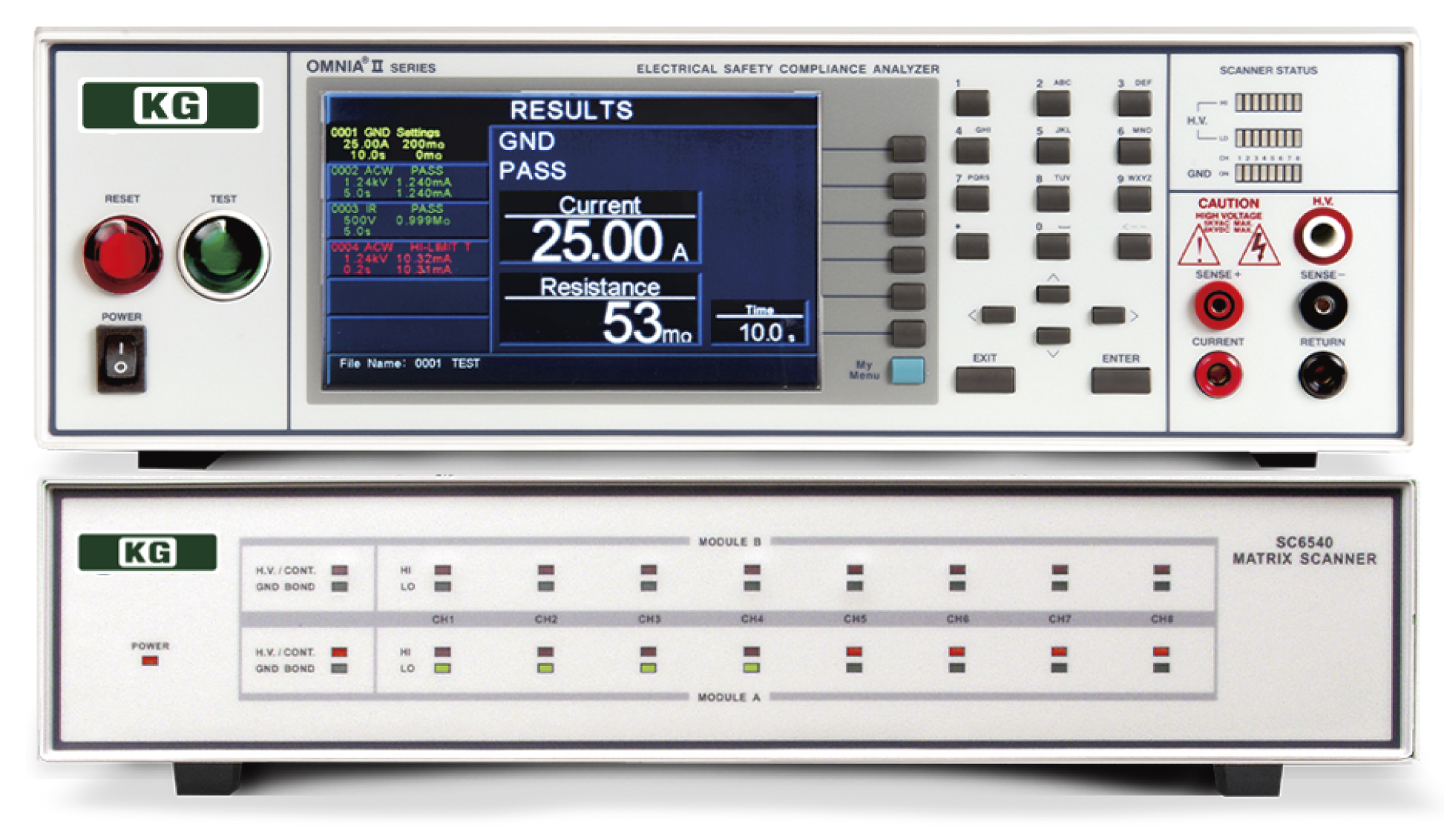Screen dimensions: 1444x827
Task: Click the RESULTS title on the display
Action: [x=571, y=111]
